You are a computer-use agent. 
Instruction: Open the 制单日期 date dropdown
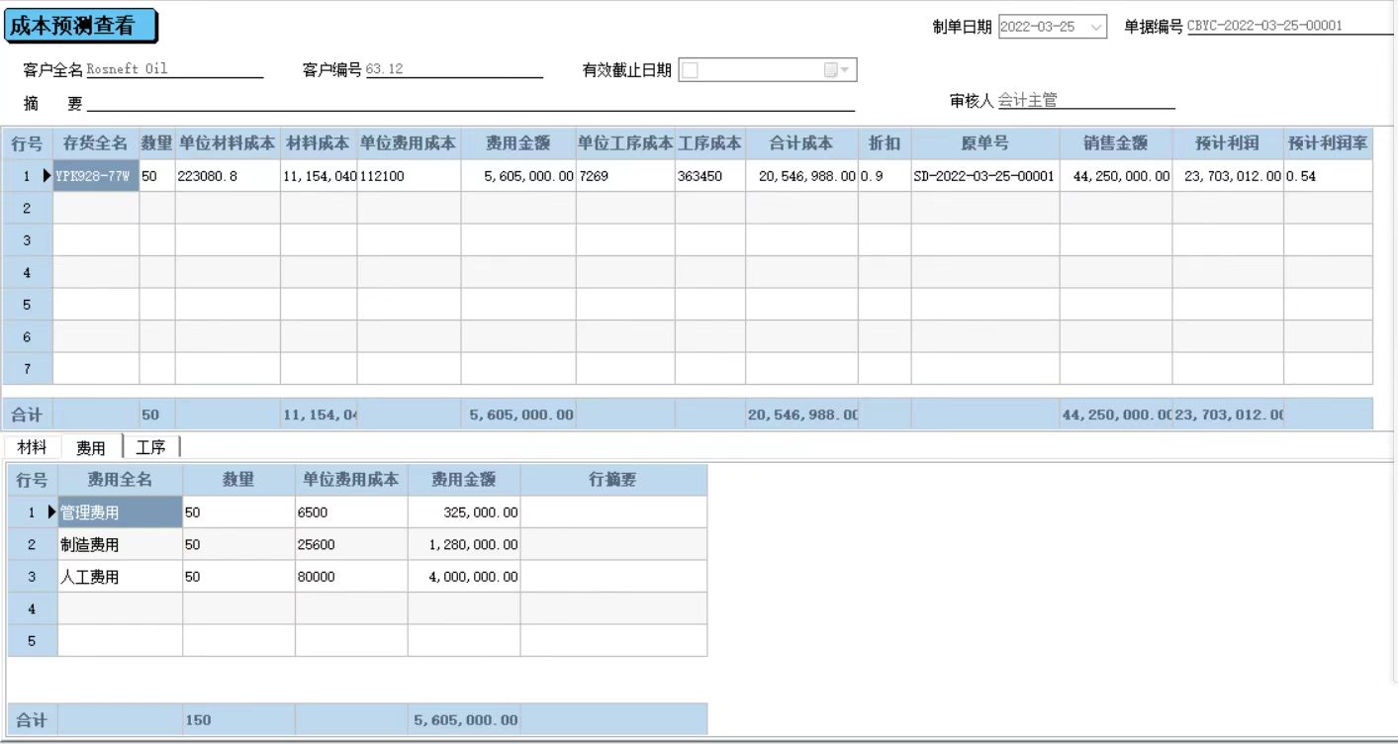click(x=1096, y=28)
